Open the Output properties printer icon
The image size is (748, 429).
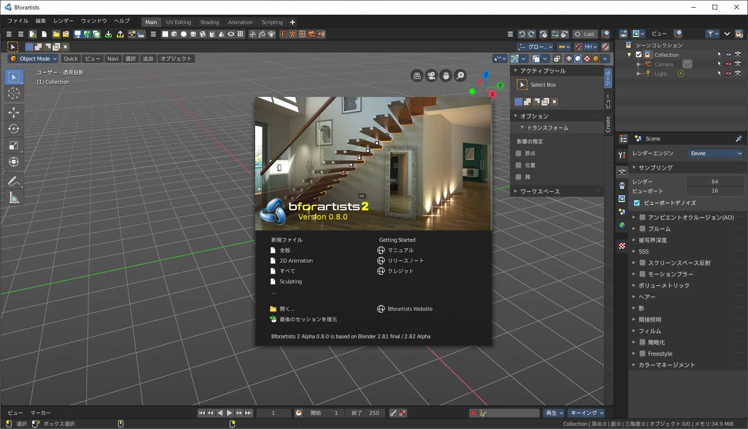coord(622,185)
